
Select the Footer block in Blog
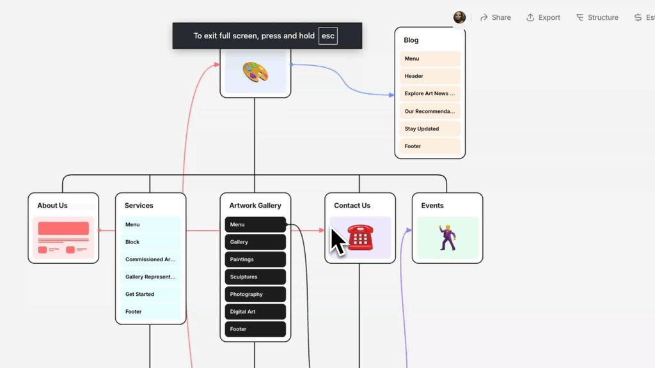pos(430,146)
